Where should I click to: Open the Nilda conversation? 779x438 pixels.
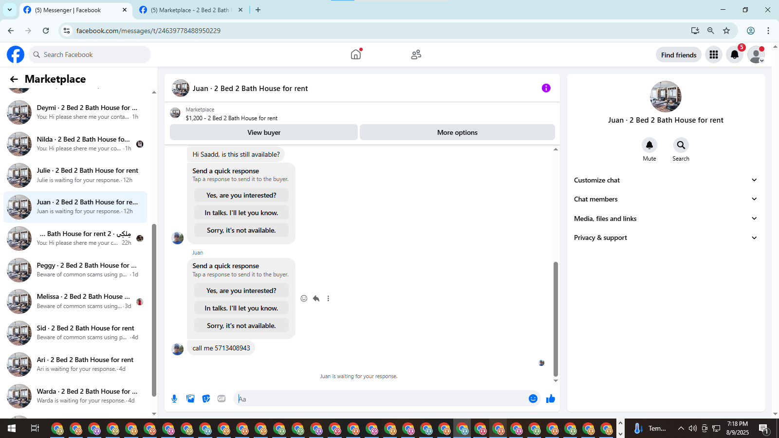(75, 144)
